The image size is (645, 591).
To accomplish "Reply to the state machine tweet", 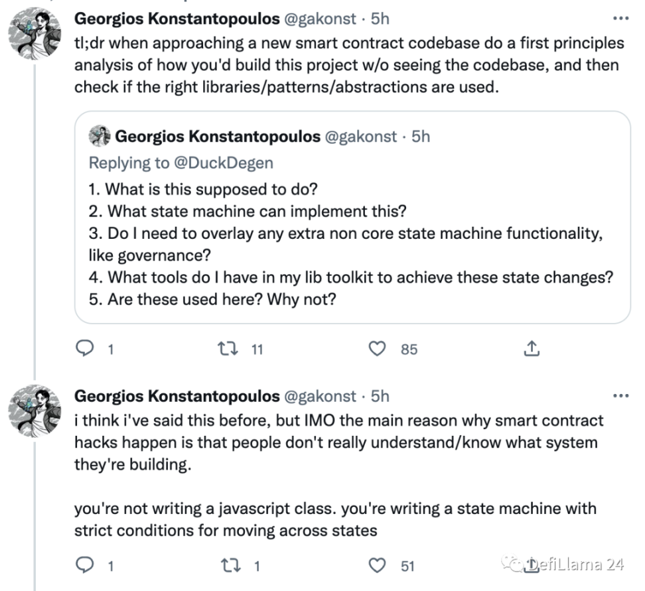I will click(85, 565).
